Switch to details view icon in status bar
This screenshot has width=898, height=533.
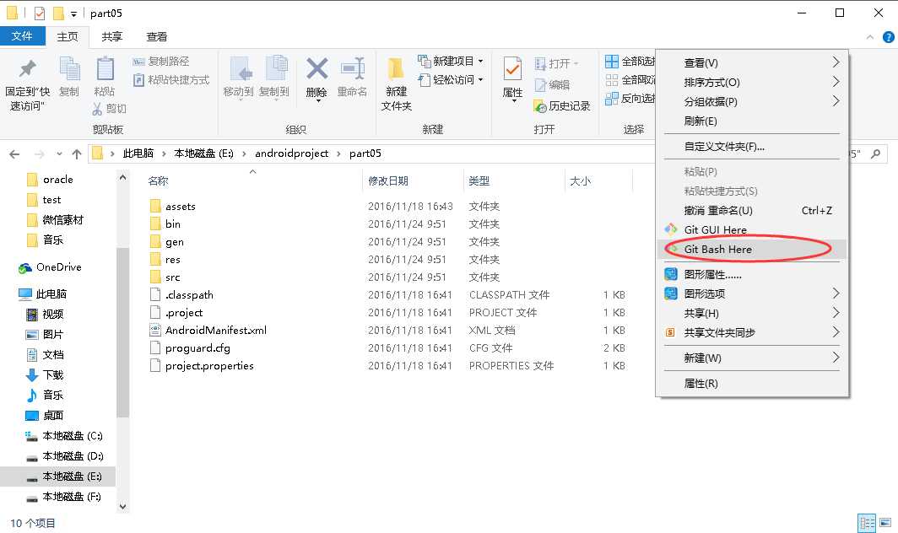pos(867,522)
